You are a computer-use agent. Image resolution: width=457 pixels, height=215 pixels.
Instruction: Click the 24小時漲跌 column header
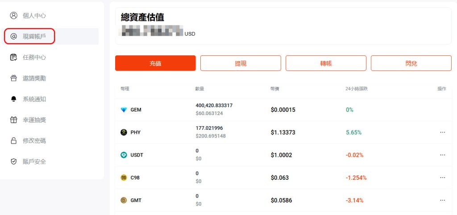click(357, 89)
